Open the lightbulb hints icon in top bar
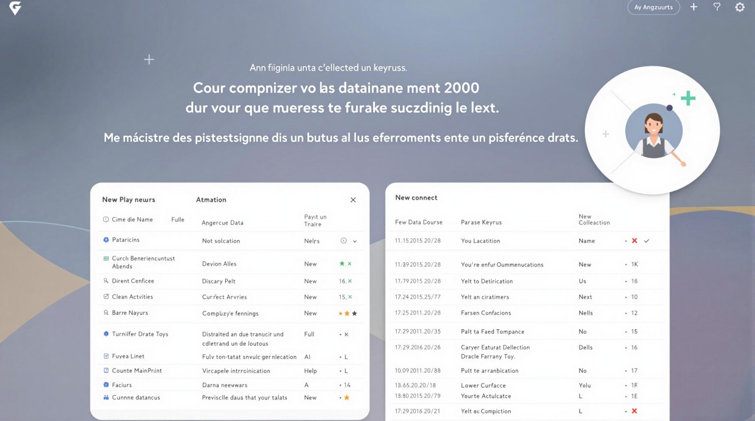This screenshot has height=421, width=755. coord(717,7)
